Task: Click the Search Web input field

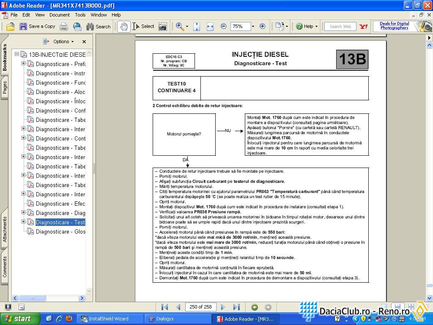Action: click(x=340, y=27)
